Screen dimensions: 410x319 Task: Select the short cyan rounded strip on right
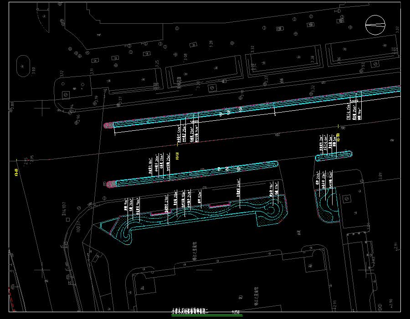[x=333, y=156]
